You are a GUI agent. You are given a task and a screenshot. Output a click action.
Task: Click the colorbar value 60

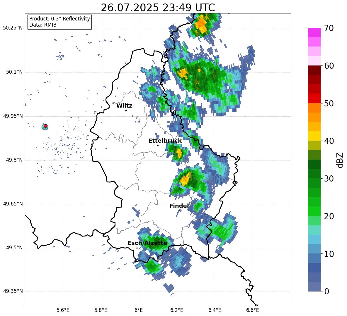329,66
